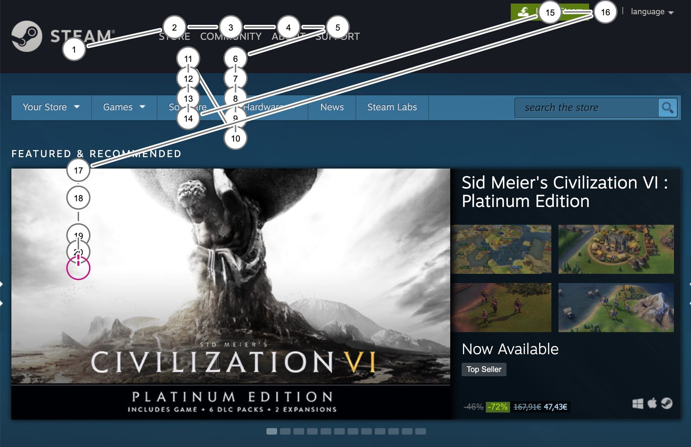Open the Steam Labs tab
Viewport: 691px width, 447px height.
click(392, 107)
